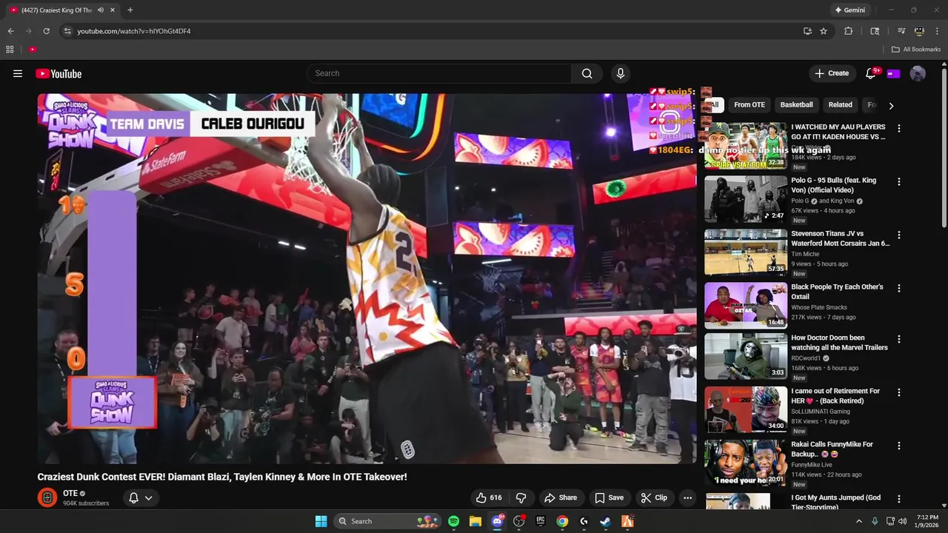Select the Basketball filter chip
948x533 pixels.
click(x=797, y=105)
